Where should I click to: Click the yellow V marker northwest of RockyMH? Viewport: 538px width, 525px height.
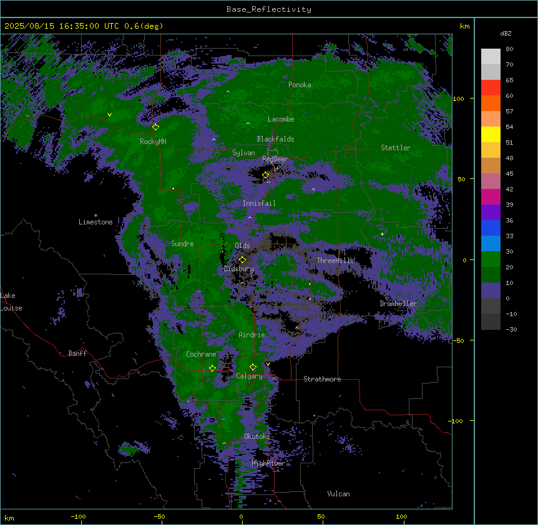coord(109,115)
